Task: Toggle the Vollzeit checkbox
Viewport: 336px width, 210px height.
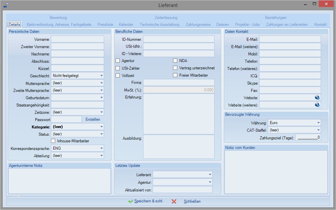Action: point(117,75)
